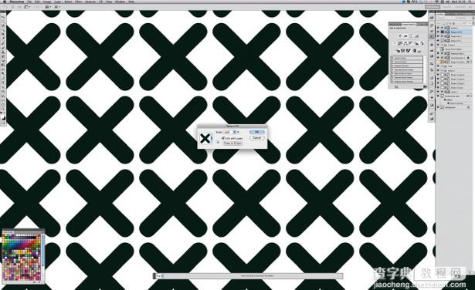Open the Layer menu
Viewport: 475px width, 290px height.
pyautogui.click(x=57, y=2)
